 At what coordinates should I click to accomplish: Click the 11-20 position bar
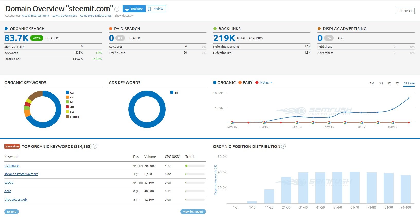[x=269, y=196]
